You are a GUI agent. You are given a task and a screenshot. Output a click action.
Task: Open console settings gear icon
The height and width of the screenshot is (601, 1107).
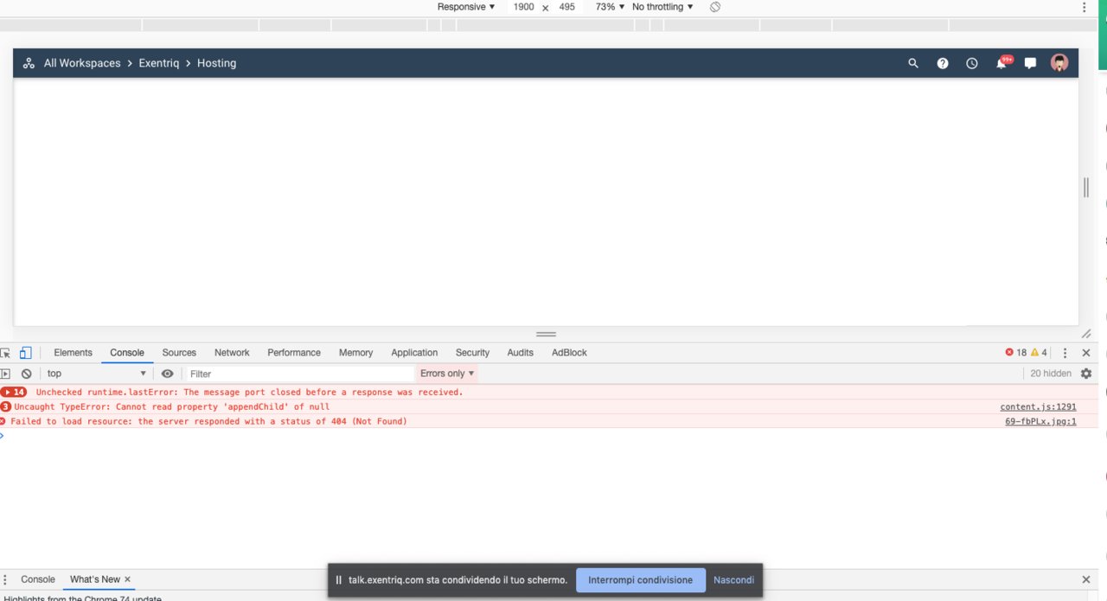(1086, 374)
